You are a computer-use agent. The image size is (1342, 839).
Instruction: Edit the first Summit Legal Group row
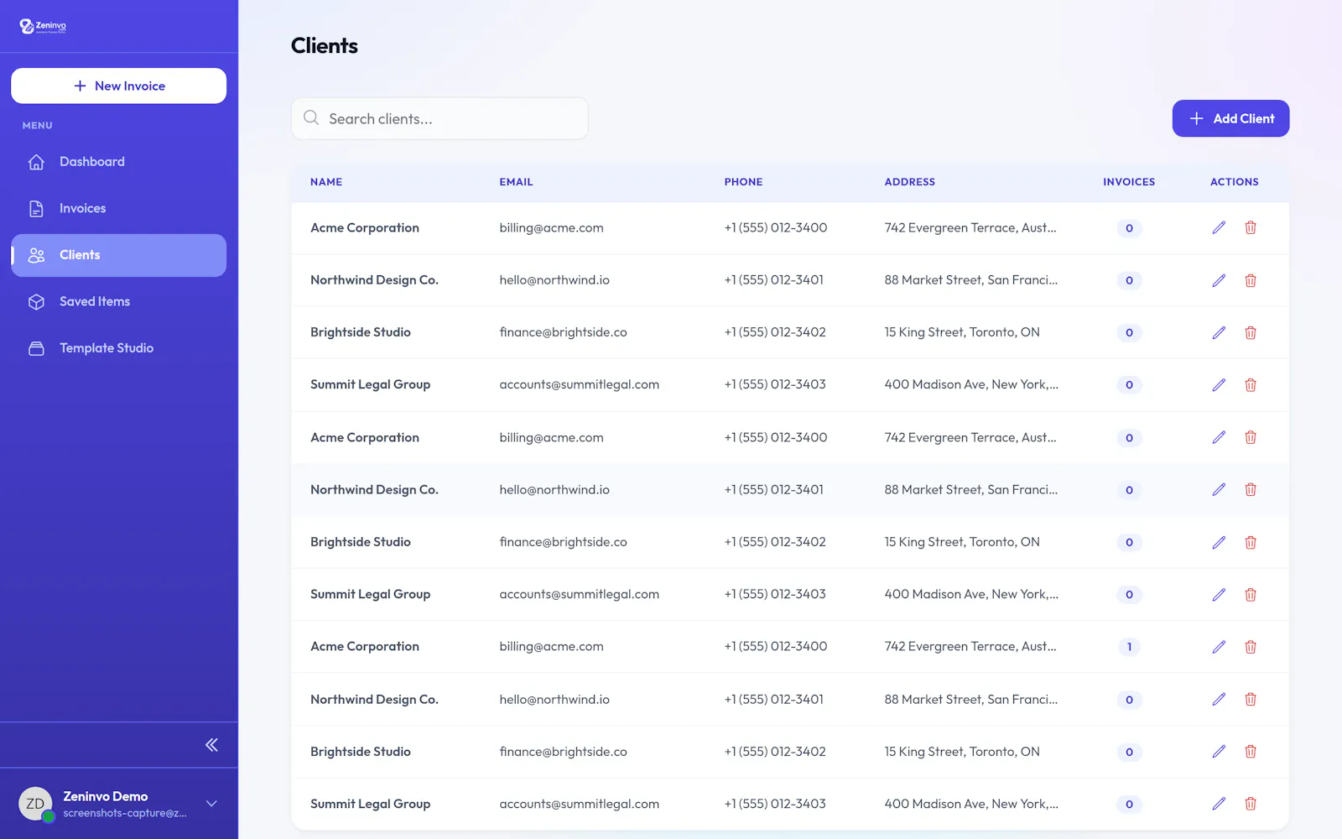1219,385
